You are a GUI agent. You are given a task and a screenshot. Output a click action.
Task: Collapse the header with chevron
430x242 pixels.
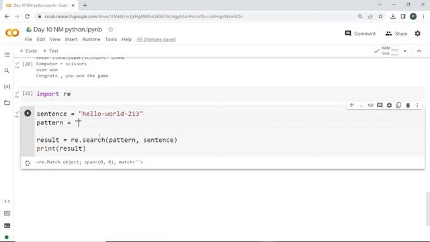(x=419, y=51)
